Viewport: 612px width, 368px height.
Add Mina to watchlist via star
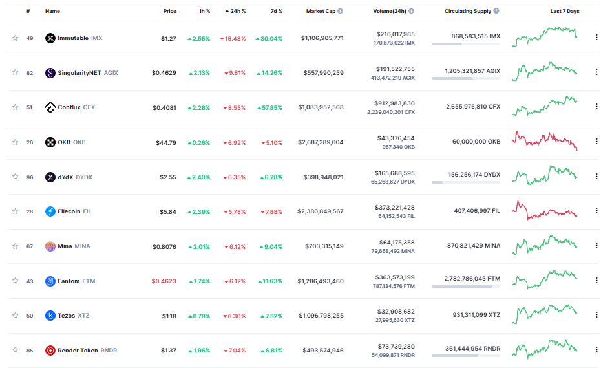click(x=16, y=246)
